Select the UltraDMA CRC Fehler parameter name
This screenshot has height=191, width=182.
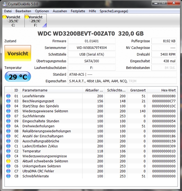tap(38, 171)
